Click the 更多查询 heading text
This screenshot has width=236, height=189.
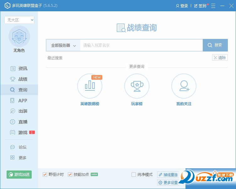point(137,67)
